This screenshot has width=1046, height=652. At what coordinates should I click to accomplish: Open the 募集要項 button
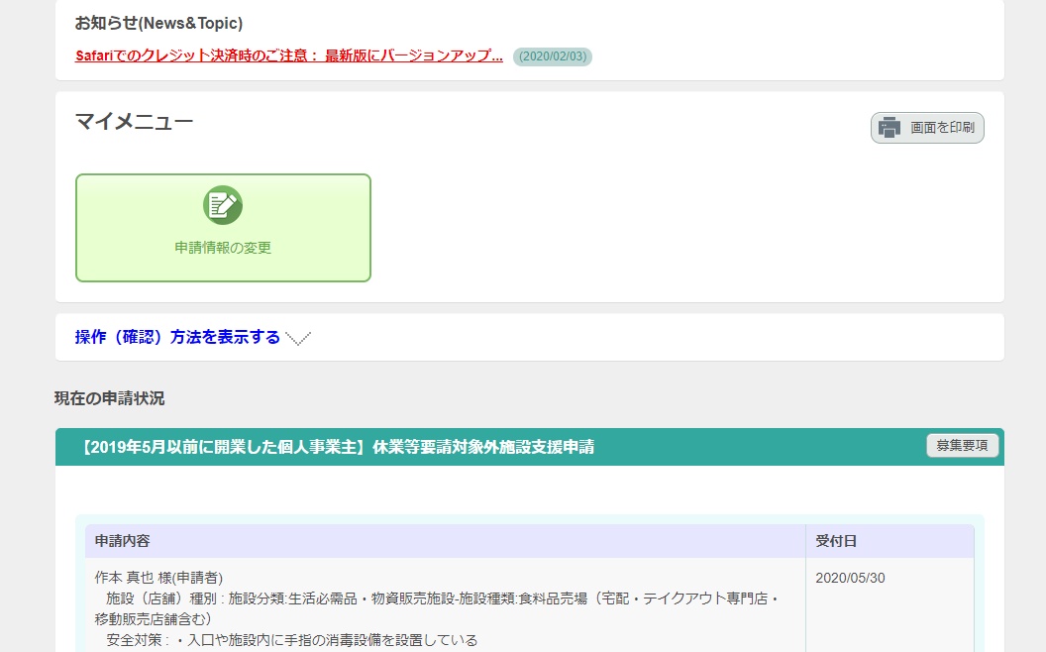(x=962, y=445)
